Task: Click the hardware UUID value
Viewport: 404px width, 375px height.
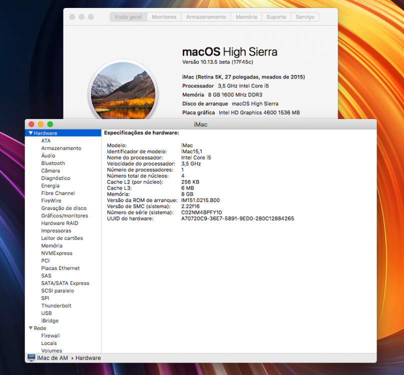Action: click(238, 218)
